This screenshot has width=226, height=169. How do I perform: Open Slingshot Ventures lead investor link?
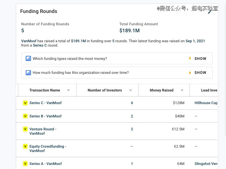tap(206, 164)
